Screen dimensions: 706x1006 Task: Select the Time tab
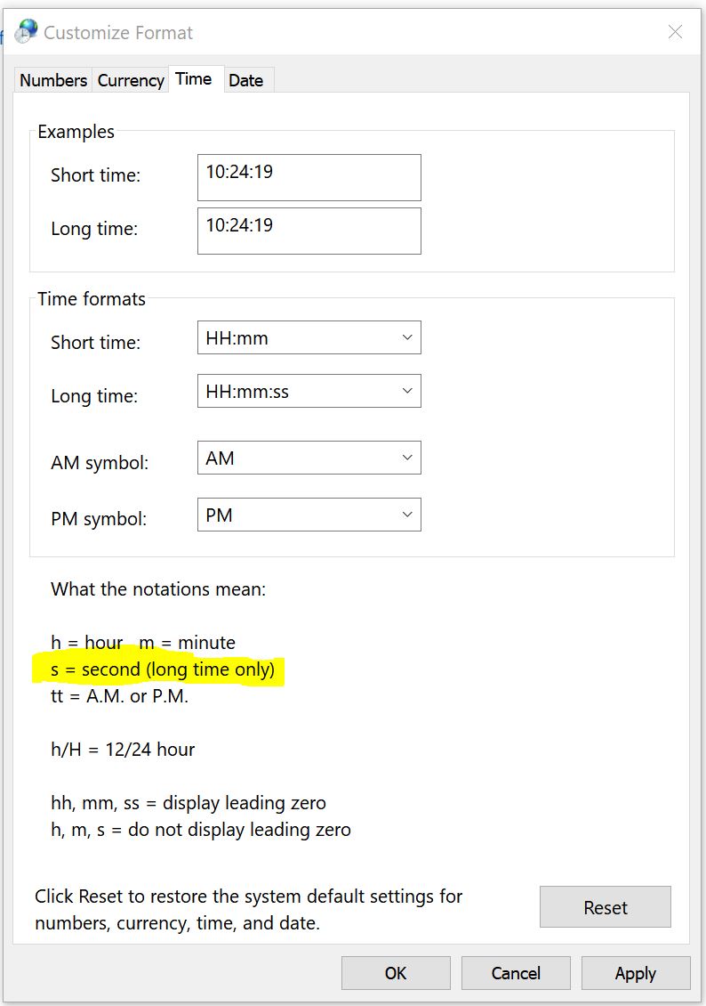pyautogui.click(x=194, y=78)
